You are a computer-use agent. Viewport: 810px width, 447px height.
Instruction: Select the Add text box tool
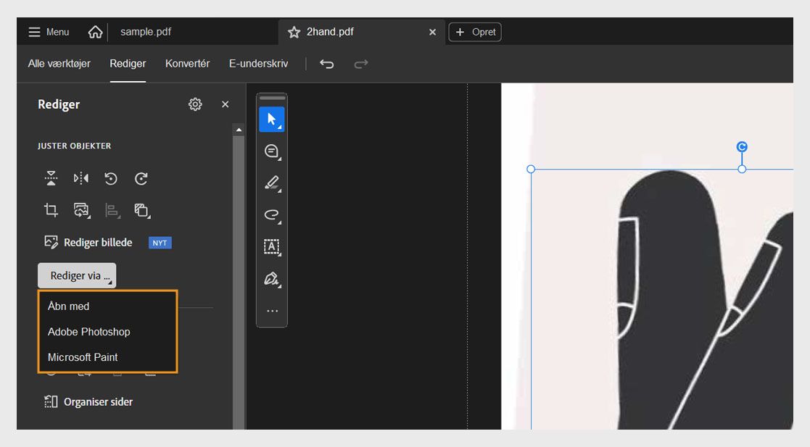point(271,246)
